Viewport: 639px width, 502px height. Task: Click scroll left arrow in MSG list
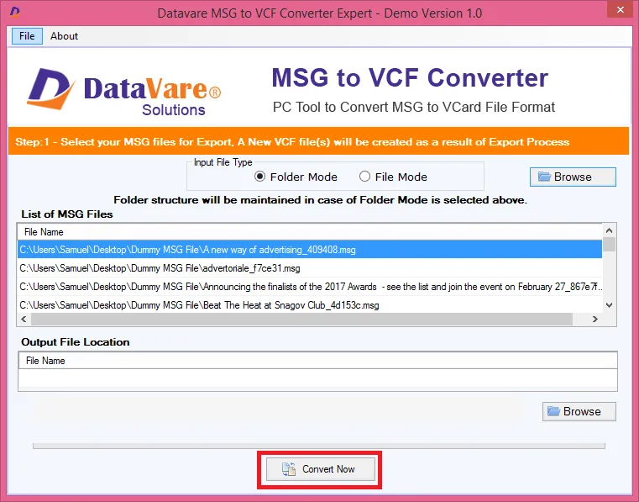tap(24, 320)
